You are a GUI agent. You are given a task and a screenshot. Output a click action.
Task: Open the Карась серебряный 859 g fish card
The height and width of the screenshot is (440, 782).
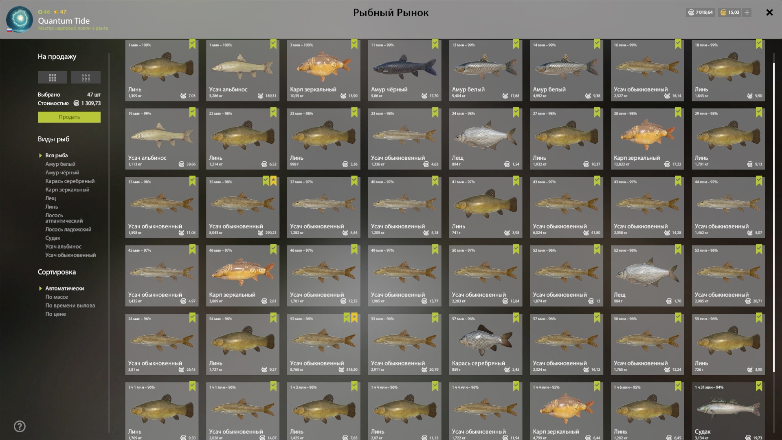click(x=485, y=344)
